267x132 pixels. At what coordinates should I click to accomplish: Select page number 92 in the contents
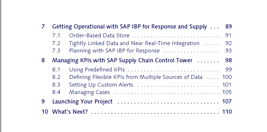click(x=228, y=43)
